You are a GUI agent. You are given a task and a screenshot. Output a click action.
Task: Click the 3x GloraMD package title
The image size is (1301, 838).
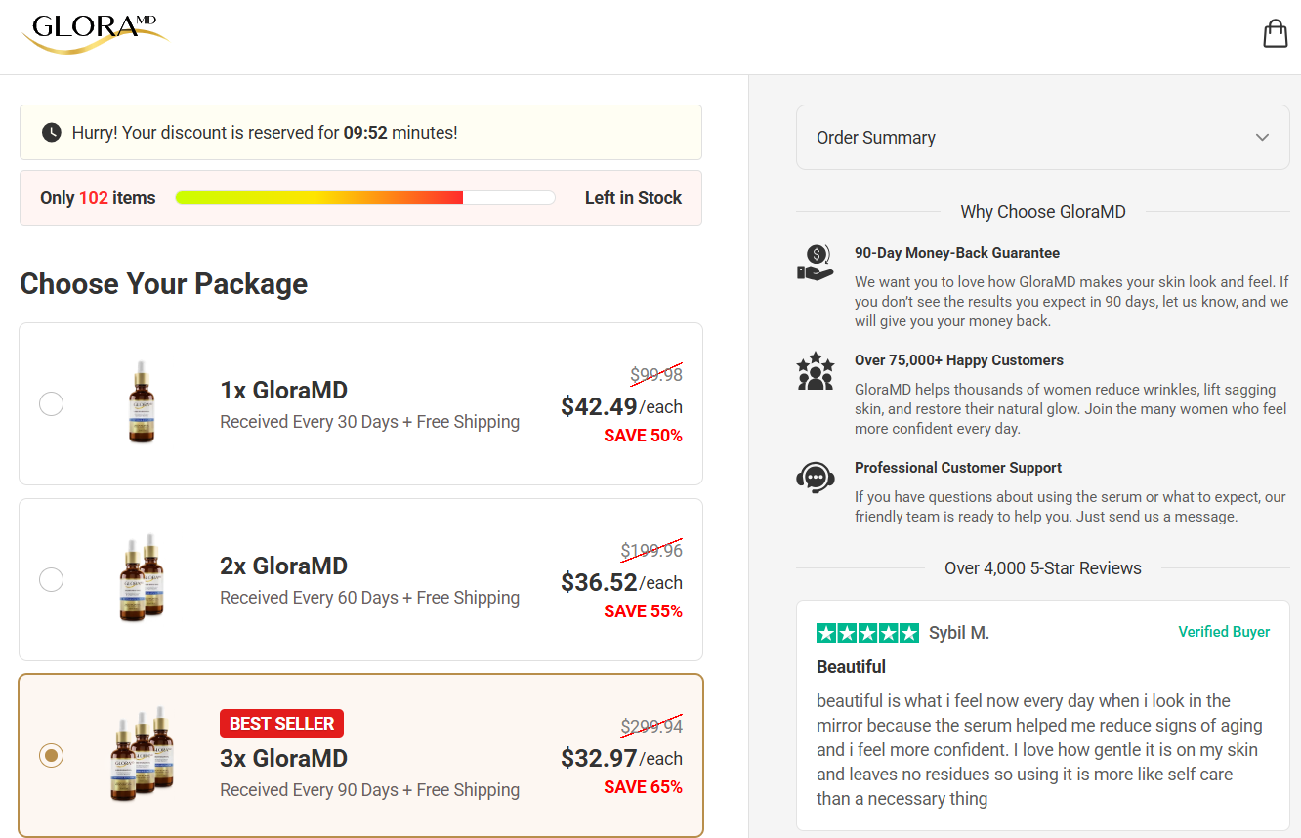pos(283,759)
